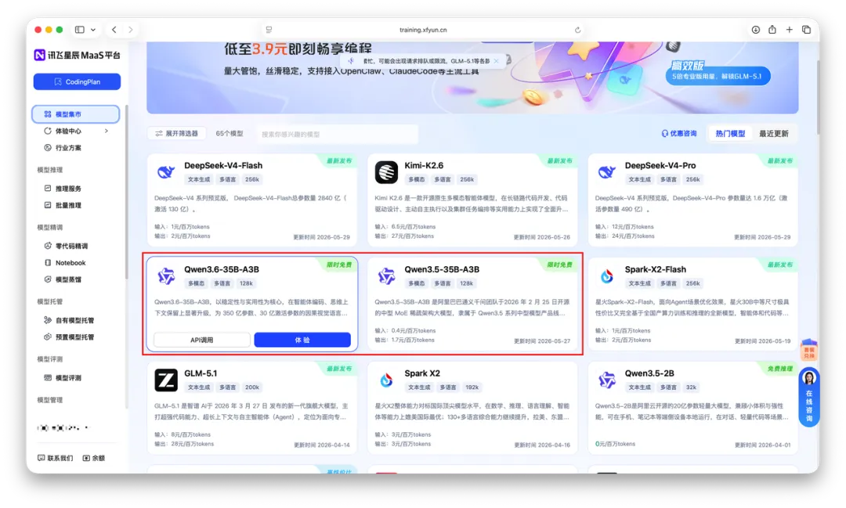Click the DeepSeek-V4-Flash whale logo icon

166,172
